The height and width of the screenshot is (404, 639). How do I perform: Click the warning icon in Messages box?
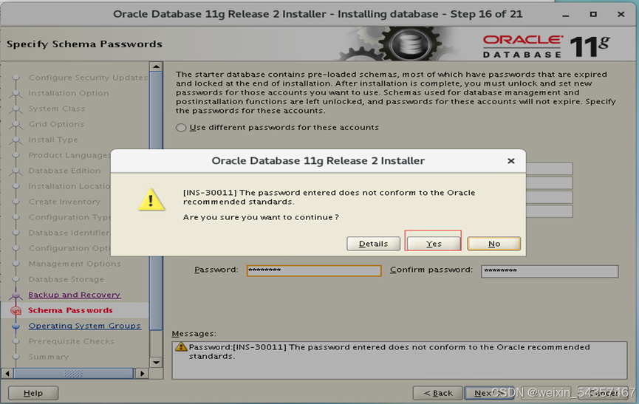181,347
